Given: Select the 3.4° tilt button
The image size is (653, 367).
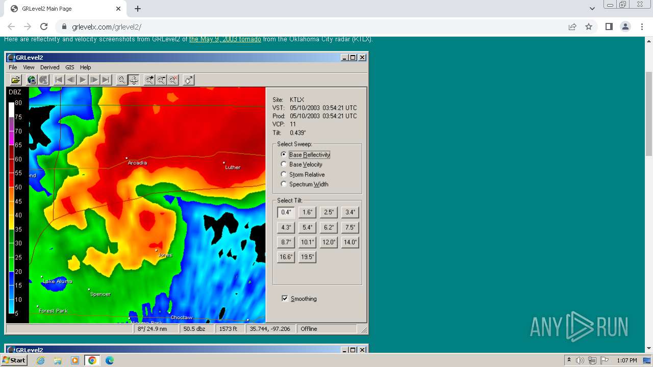Looking at the screenshot, I should click(x=350, y=212).
